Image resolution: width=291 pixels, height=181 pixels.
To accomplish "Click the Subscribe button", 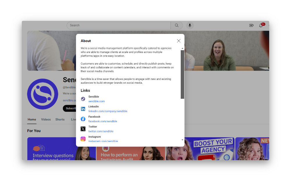I will [x=70, y=108].
